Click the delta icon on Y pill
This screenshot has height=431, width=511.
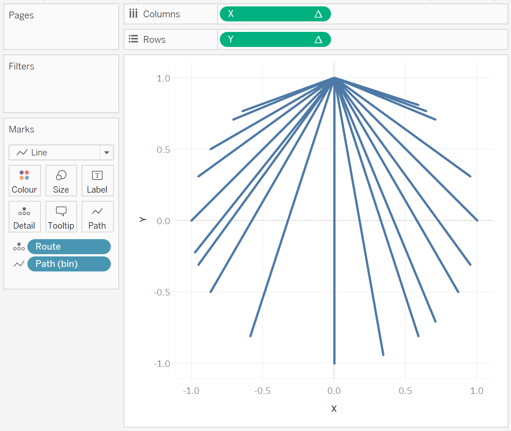coord(318,40)
